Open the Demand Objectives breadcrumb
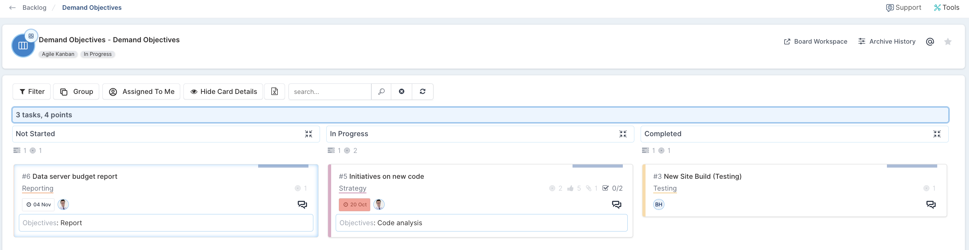Image resolution: width=969 pixels, height=250 pixels. pos(92,8)
